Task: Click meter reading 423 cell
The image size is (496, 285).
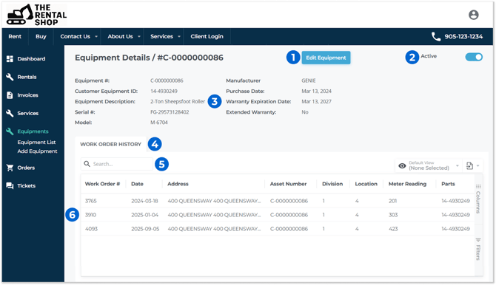Action: 393,229
